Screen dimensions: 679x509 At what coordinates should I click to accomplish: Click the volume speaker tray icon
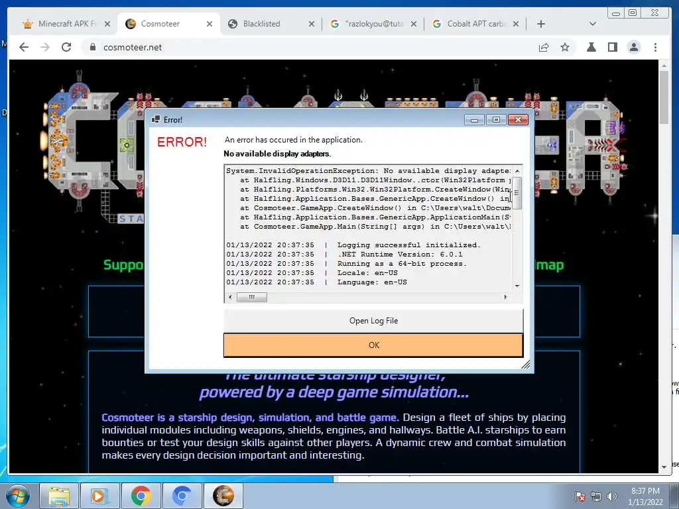click(612, 496)
